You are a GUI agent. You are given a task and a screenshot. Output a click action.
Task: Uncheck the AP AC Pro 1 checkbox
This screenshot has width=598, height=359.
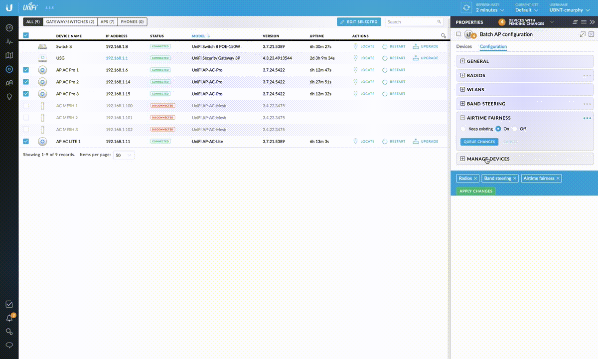[26, 70]
